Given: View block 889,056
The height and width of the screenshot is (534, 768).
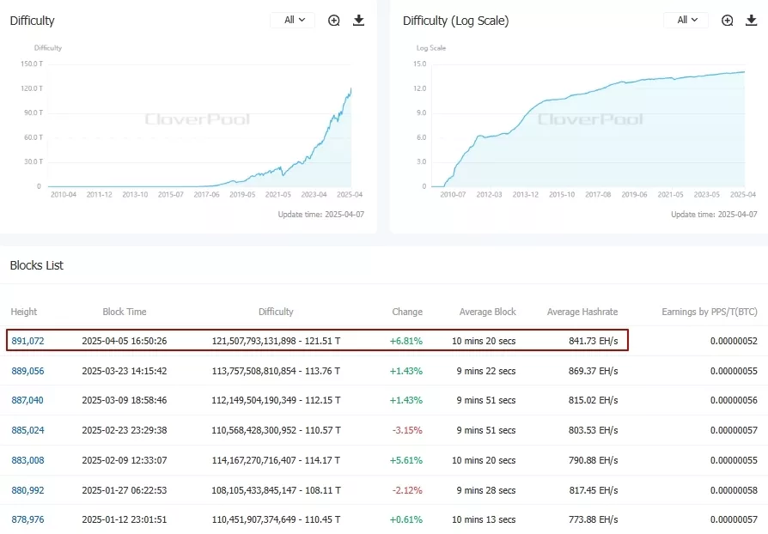Looking at the screenshot, I should [27, 370].
